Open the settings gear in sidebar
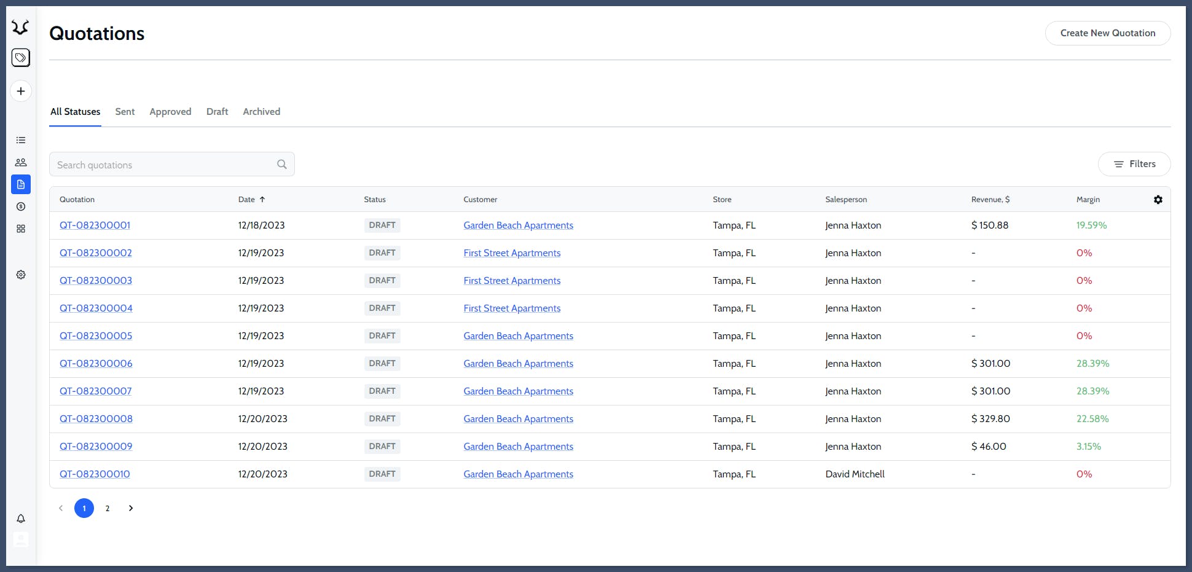This screenshot has width=1192, height=572. coord(21,275)
